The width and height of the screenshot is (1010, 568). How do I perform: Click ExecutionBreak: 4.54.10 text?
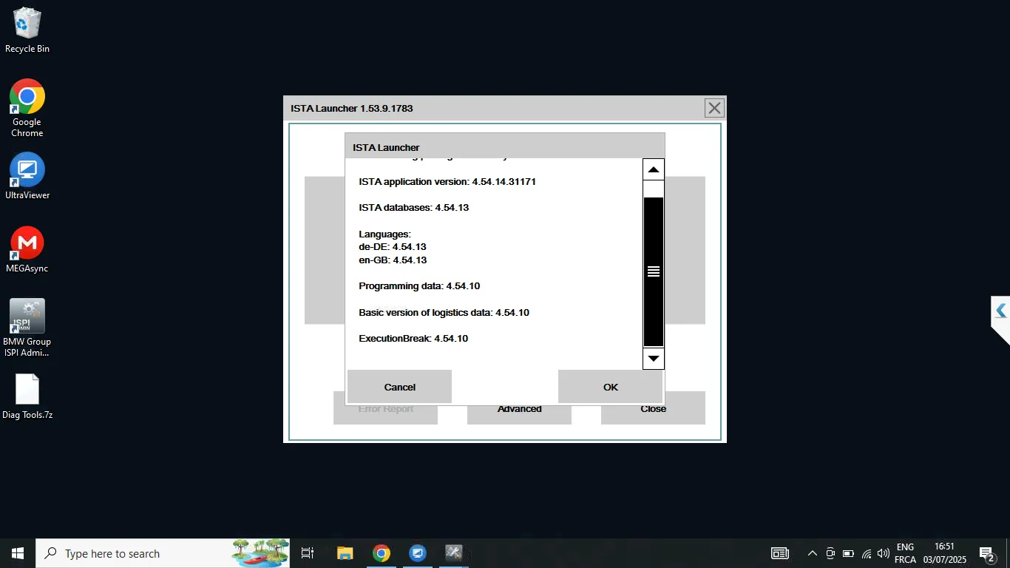(x=413, y=339)
